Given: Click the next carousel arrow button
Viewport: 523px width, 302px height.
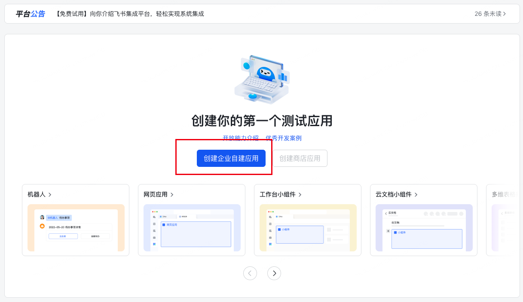Looking at the screenshot, I should [274, 273].
